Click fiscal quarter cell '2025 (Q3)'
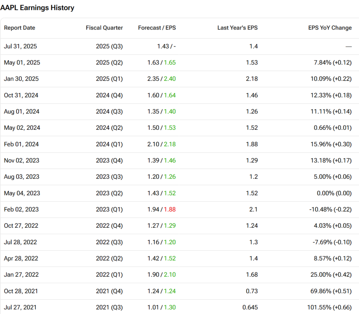 pos(109,46)
